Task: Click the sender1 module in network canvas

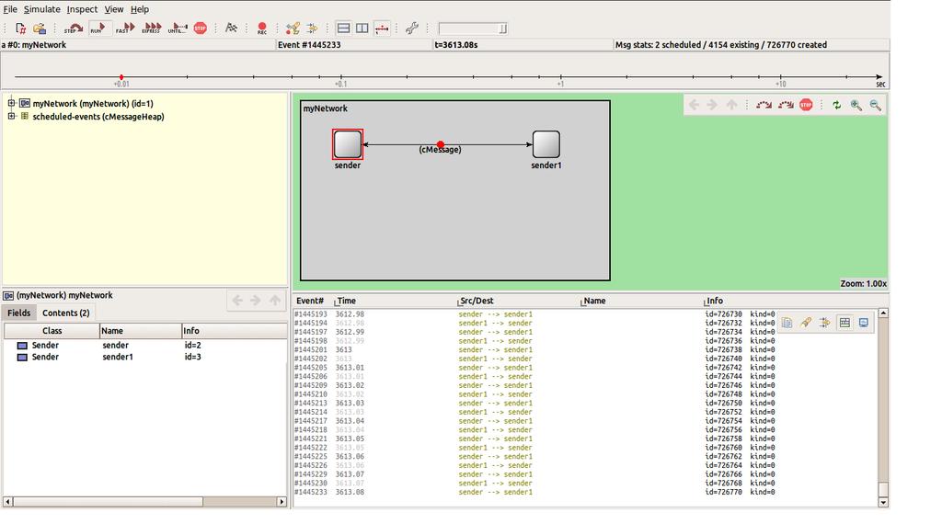Action: point(546,144)
